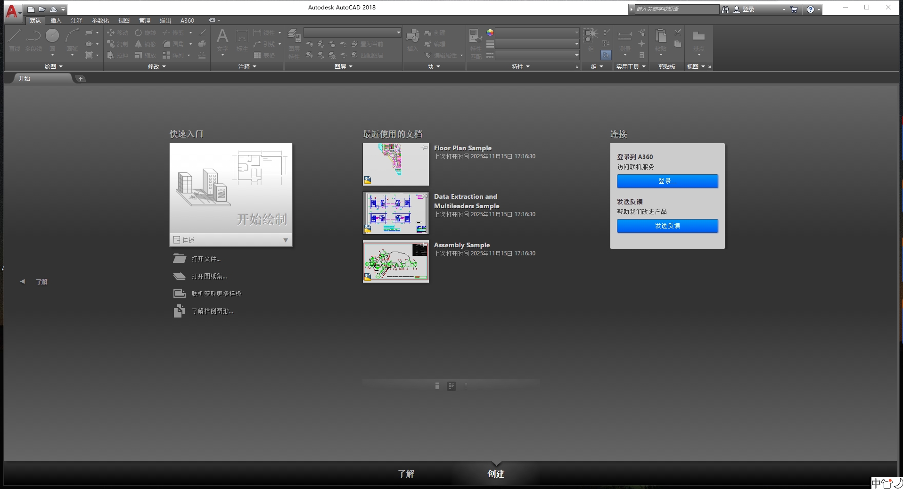Open the color selector dropdown in 特性 panel
The image size is (903, 489).
575,33
